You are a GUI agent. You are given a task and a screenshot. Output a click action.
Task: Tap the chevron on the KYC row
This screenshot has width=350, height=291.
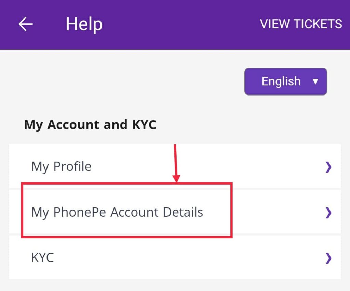[328, 258]
